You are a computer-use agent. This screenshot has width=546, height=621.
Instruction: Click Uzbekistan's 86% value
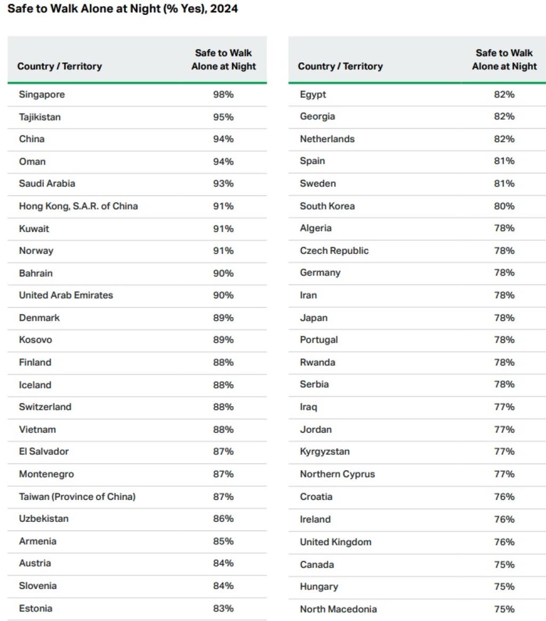pos(223,519)
